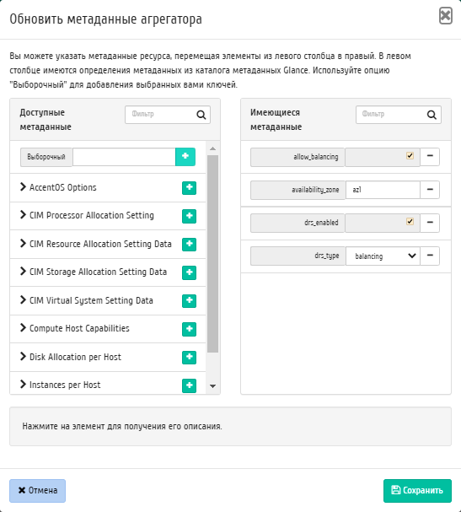The height and width of the screenshot is (512, 461).
Task: Click the available metadata list scrollbar
Action: click(212, 254)
